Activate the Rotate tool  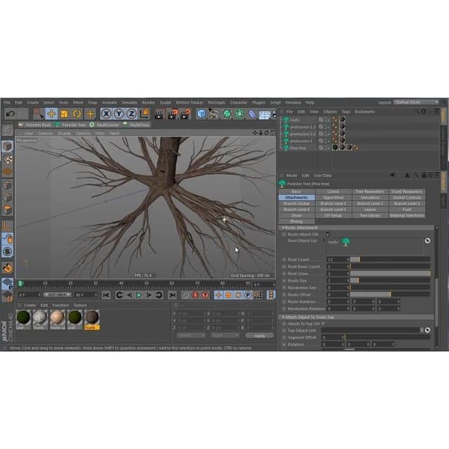[x=76, y=114]
